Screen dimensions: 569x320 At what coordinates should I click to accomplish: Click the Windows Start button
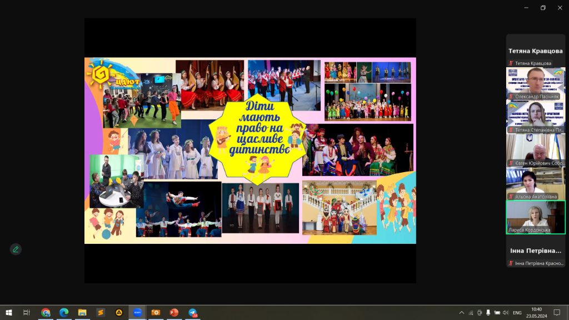click(9, 313)
